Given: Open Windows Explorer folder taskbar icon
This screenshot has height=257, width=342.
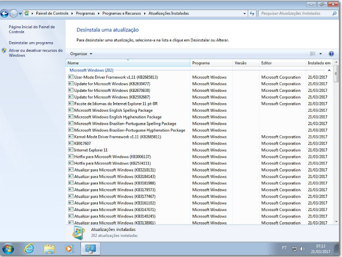Looking at the screenshot, I should click(x=49, y=248).
